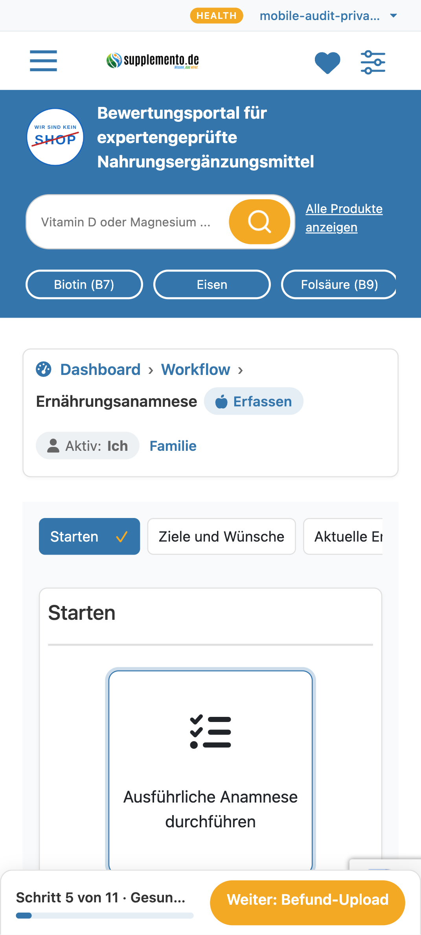Screen dimensions: 421x935
Task: Switch active profile to Familie
Action: pos(173,446)
